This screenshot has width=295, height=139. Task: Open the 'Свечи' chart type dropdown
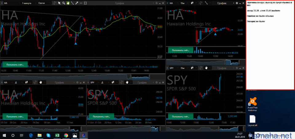(44, 3)
